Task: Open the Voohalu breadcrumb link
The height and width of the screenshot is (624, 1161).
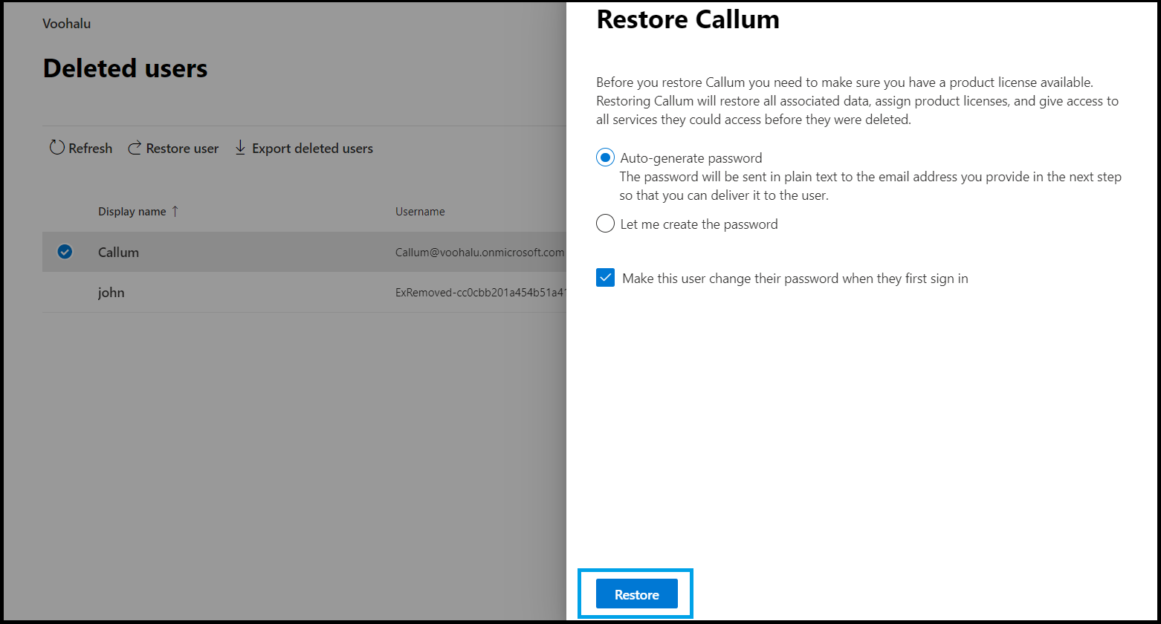Action: coord(66,23)
